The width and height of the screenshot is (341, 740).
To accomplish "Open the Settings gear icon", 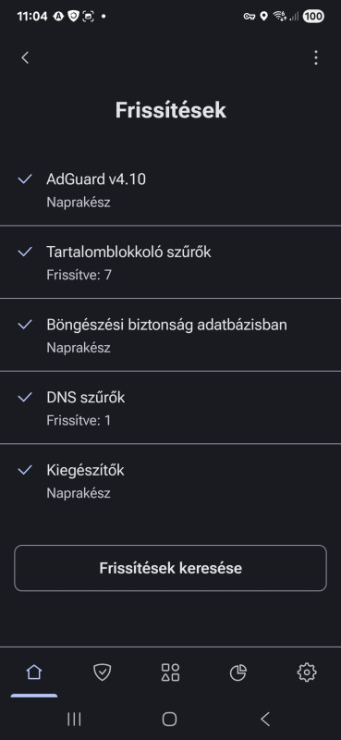I will point(307,672).
